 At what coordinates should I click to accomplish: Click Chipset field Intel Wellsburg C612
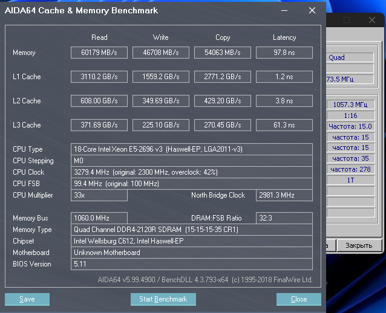pyautogui.click(x=192, y=241)
